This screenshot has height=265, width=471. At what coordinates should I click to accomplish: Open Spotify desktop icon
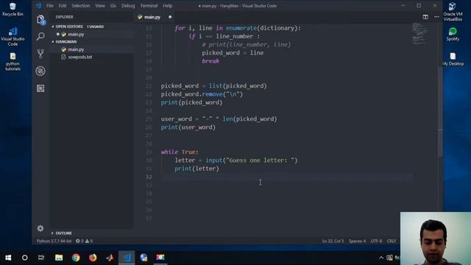pyautogui.click(x=453, y=34)
